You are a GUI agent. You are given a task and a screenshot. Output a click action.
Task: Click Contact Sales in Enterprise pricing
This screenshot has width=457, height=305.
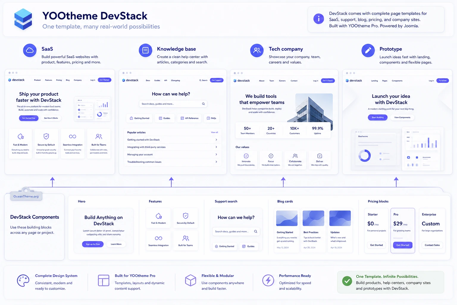(x=432, y=245)
